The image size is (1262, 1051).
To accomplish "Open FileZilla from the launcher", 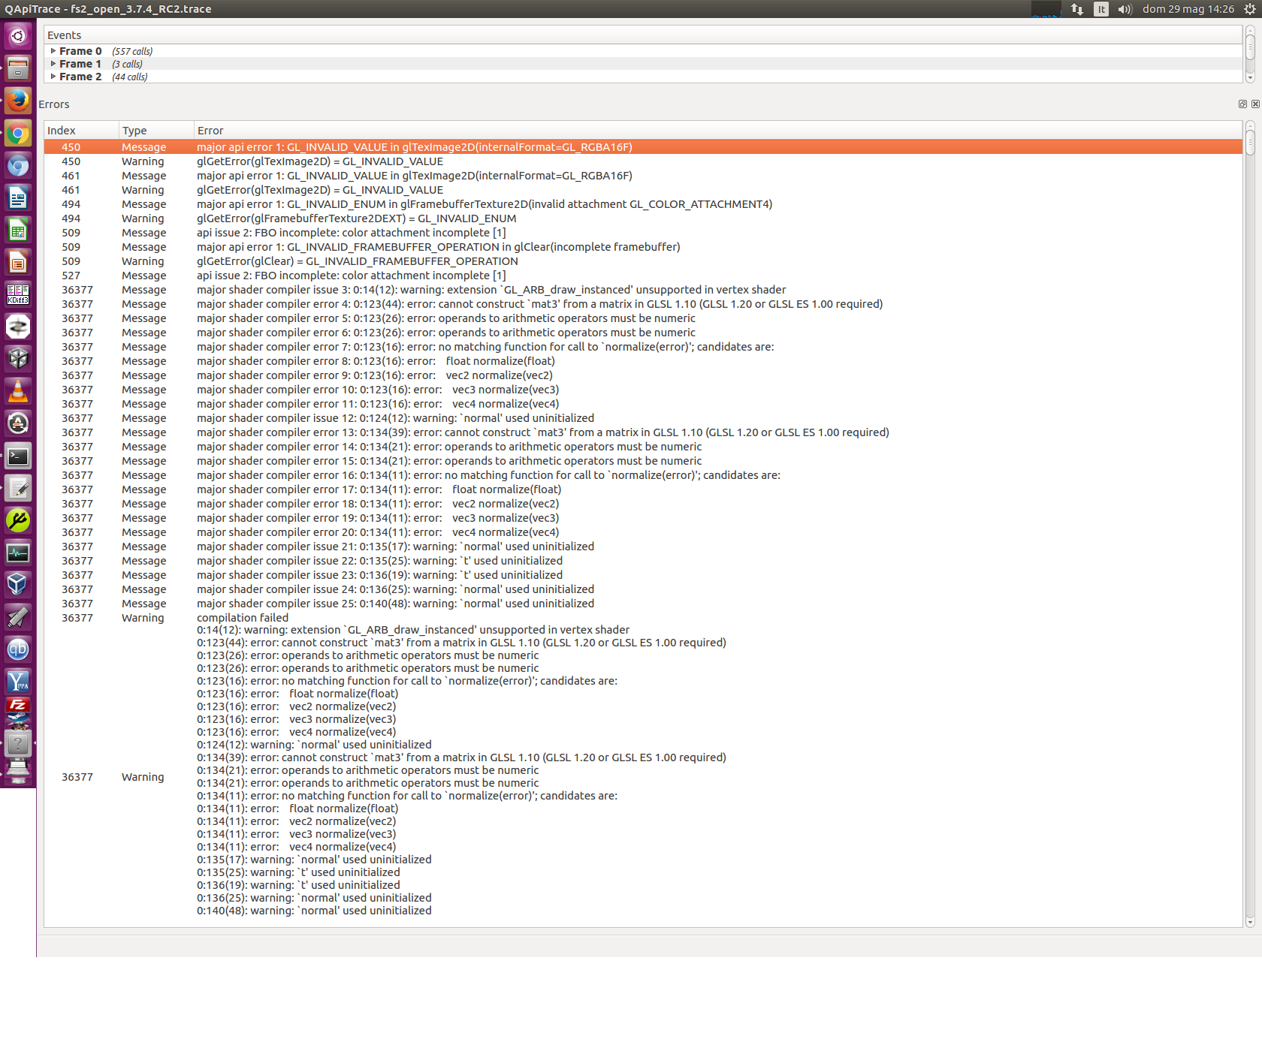I will [x=18, y=706].
